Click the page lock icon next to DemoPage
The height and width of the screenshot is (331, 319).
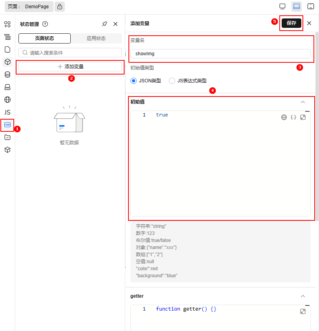pyautogui.click(x=59, y=7)
